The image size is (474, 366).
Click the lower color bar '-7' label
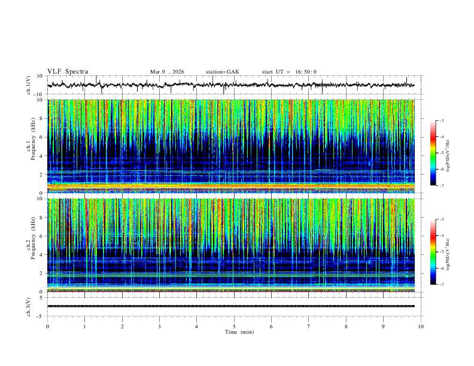441,285
